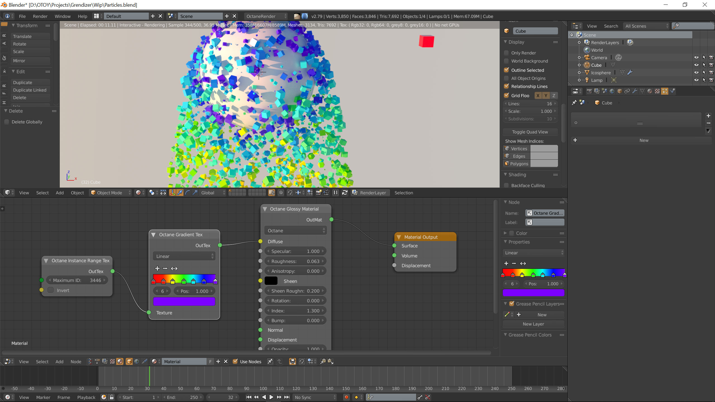Viewport: 715px width, 402px height.
Task: Click the record auto-keyframe button in timeline
Action: tap(346, 397)
